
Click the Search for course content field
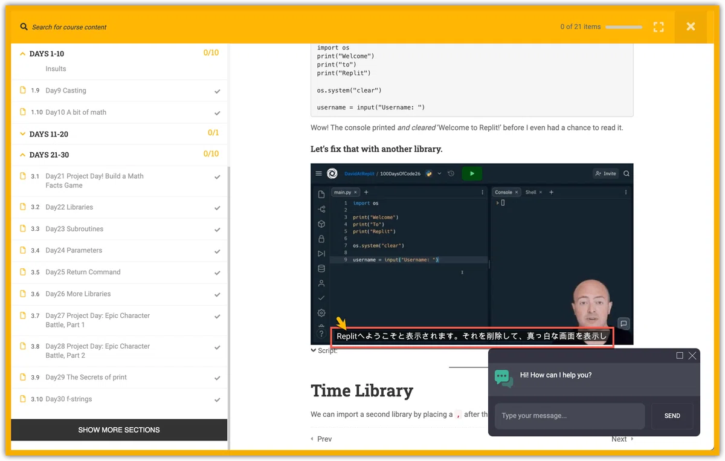coord(69,27)
